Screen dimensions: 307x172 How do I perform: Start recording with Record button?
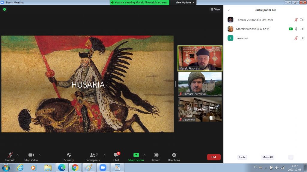point(156,155)
